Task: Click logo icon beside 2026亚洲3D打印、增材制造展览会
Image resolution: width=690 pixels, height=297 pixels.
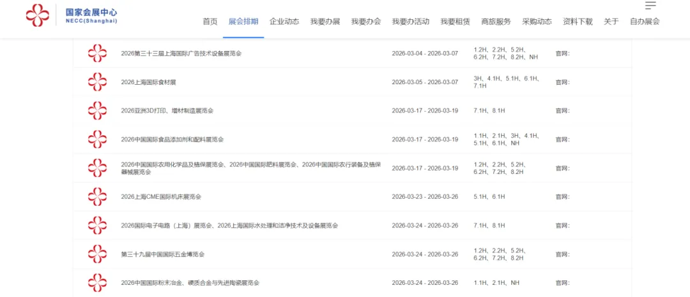Action: 97,110
